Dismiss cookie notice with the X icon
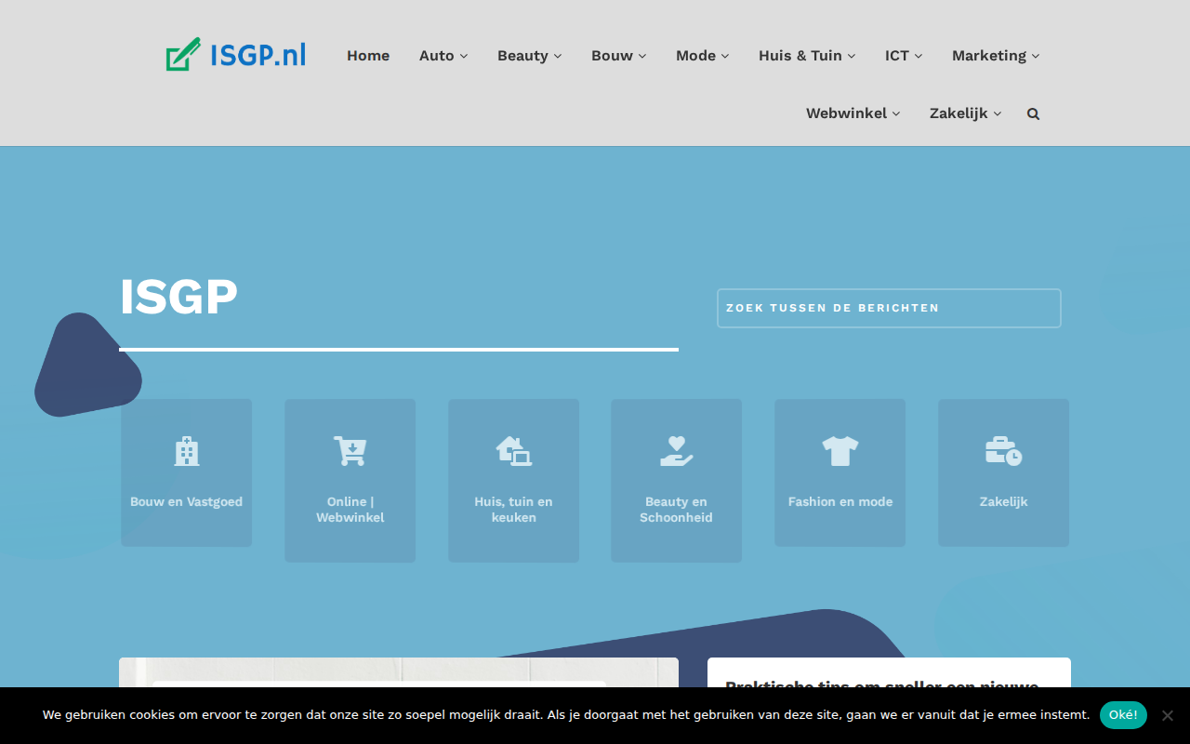 1168,715
